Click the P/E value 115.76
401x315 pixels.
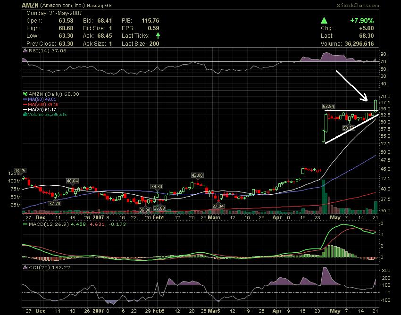pos(150,20)
